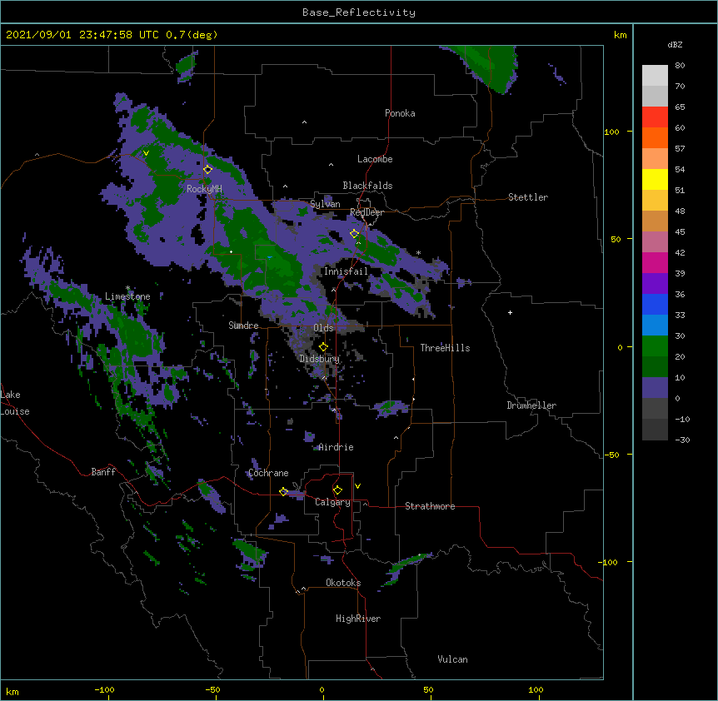This screenshot has height=701, width=718.
Task: Click the yellow diamond marker west of Calgary
Action: coord(283,492)
